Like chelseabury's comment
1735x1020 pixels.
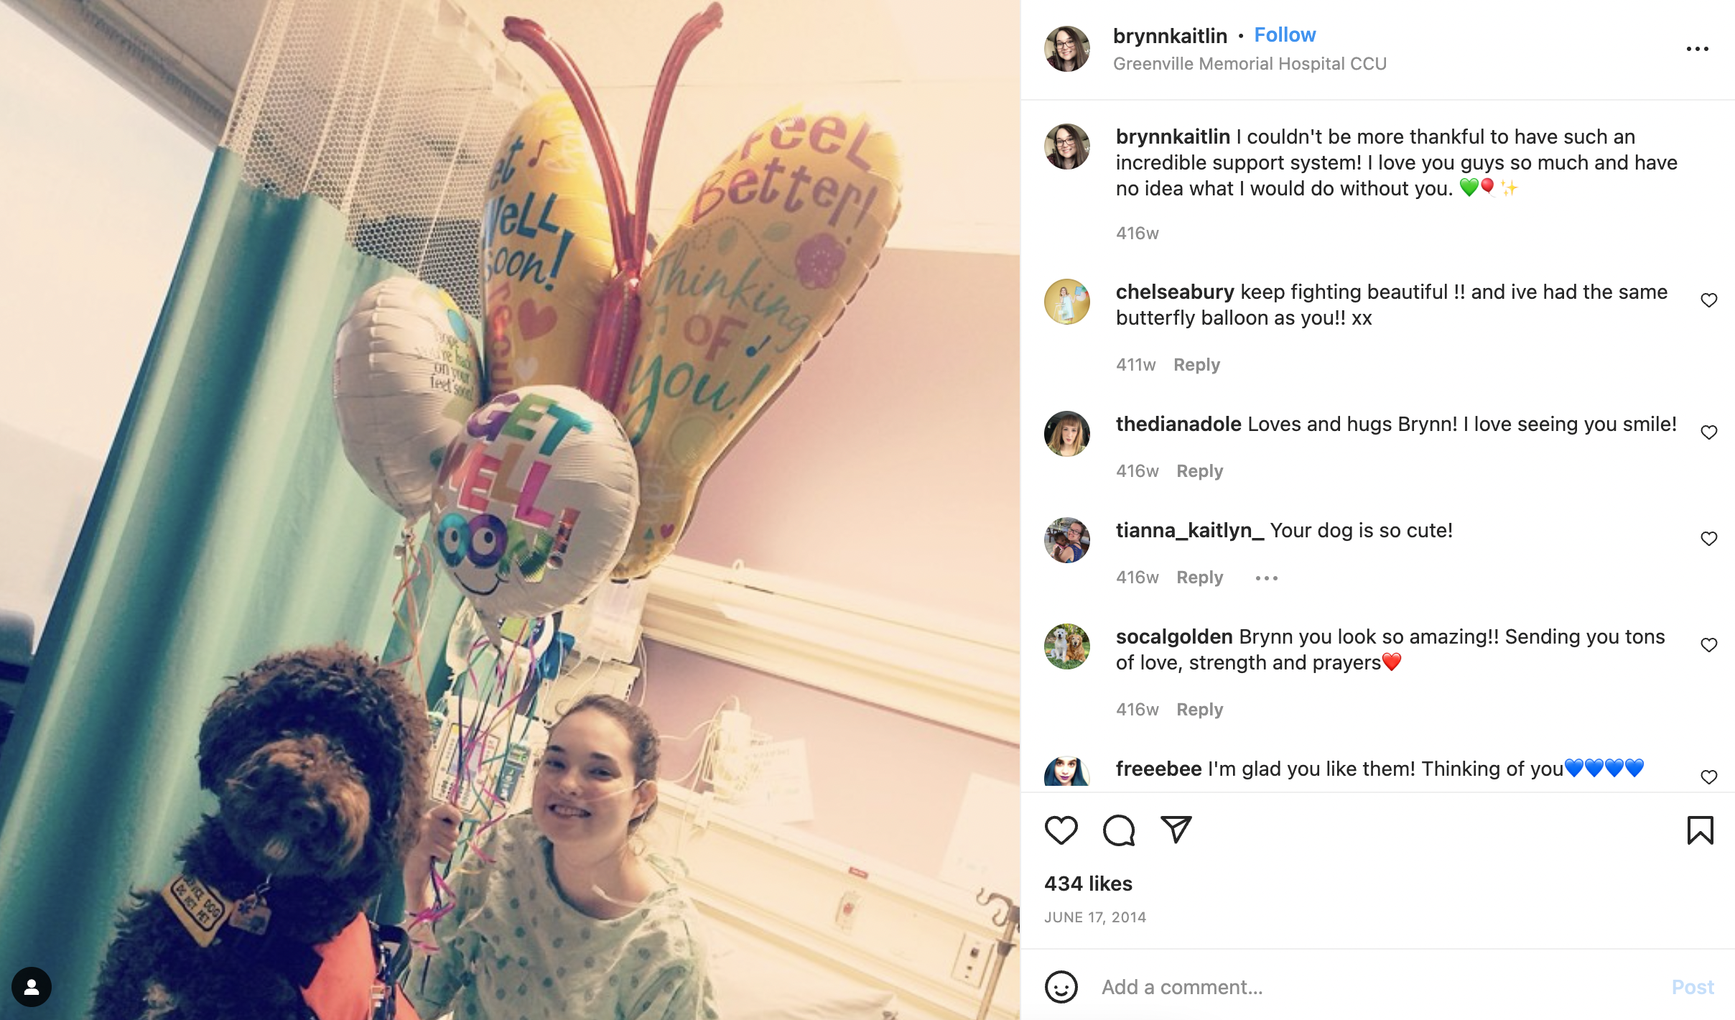(1708, 300)
